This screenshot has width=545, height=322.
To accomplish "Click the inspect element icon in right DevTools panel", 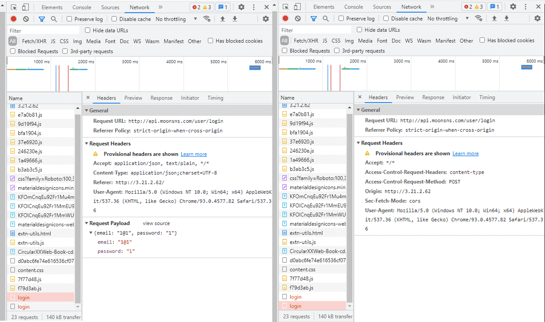I will pos(286,7).
